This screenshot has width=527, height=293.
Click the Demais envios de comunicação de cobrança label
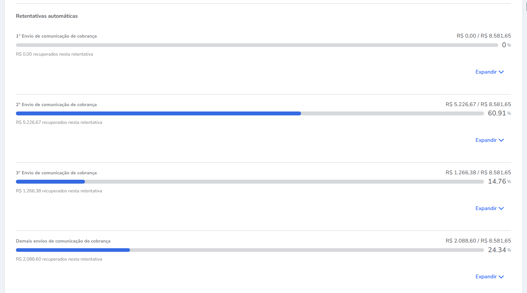pos(63,241)
